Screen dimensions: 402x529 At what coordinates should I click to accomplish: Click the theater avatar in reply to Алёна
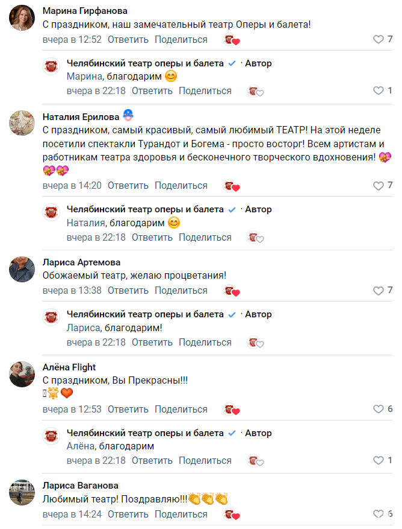click(52, 436)
